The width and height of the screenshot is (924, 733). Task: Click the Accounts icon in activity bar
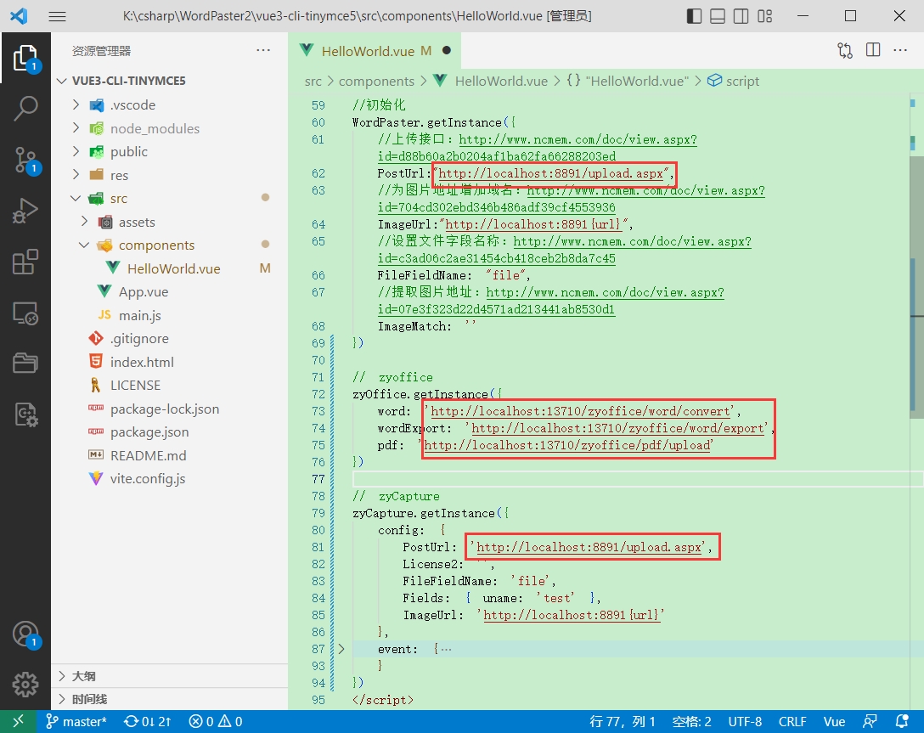25,634
